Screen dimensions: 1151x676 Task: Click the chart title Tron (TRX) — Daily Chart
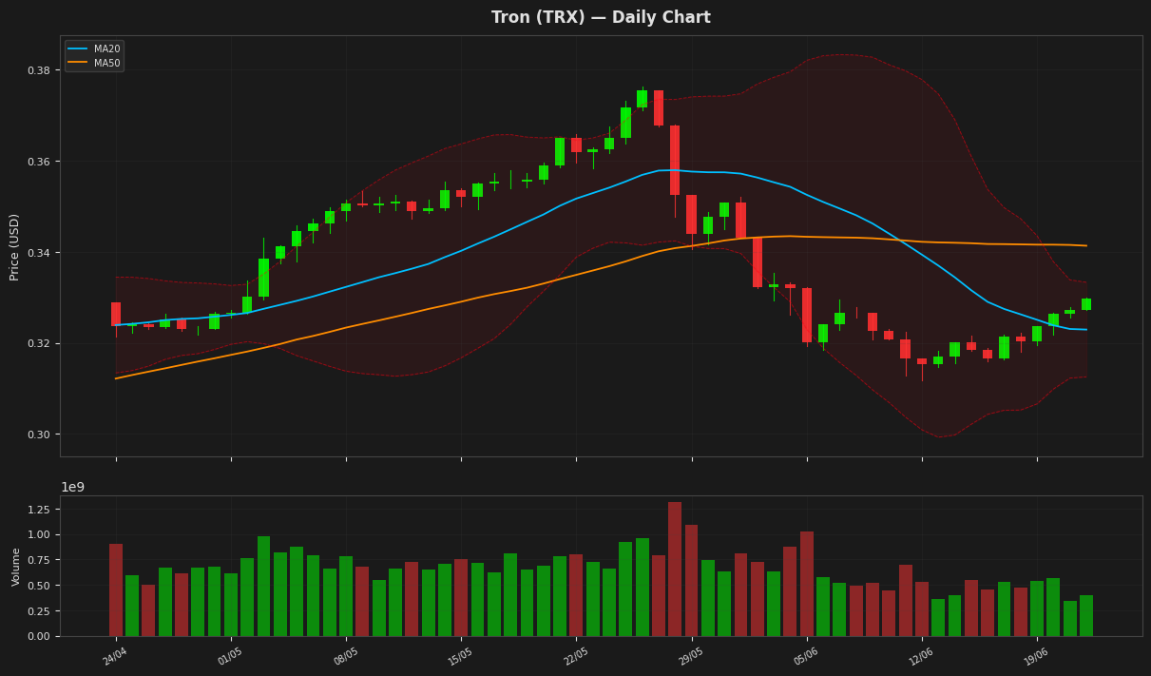pos(601,18)
